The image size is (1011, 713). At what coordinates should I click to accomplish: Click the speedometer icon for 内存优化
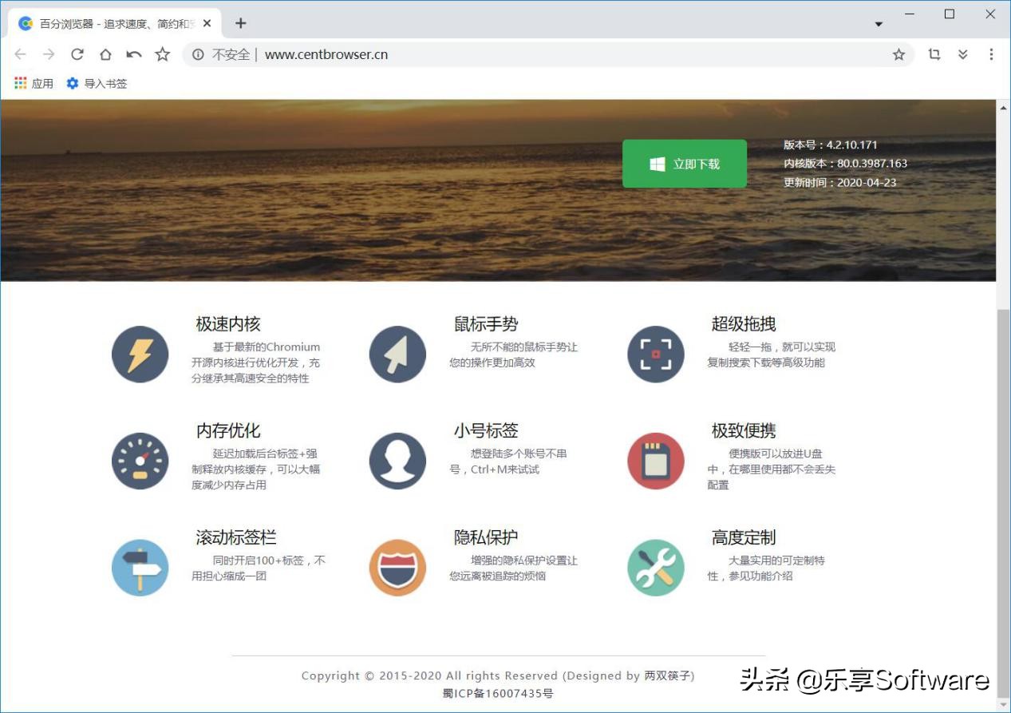[140, 461]
